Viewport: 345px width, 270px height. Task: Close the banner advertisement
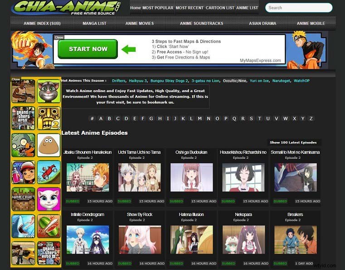tap(59, 38)
